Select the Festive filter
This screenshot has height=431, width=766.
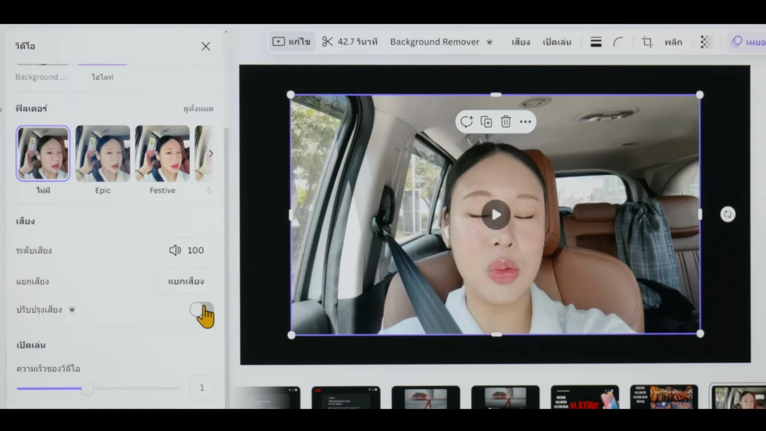tap(162, 154)
